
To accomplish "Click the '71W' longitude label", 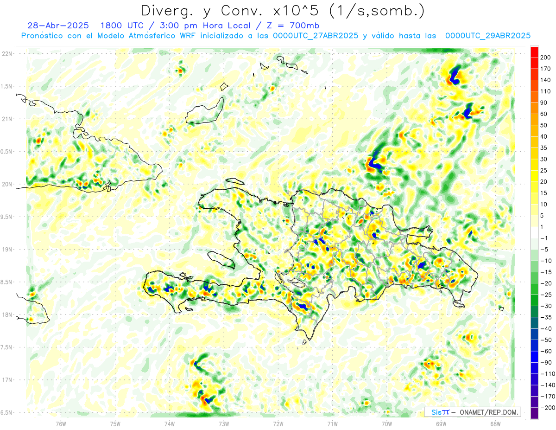I will coord(332,424).
